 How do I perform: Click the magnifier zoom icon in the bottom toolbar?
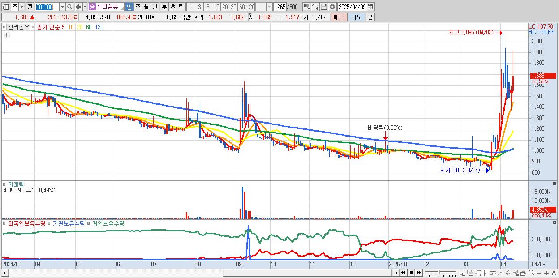tap(531, 273)
